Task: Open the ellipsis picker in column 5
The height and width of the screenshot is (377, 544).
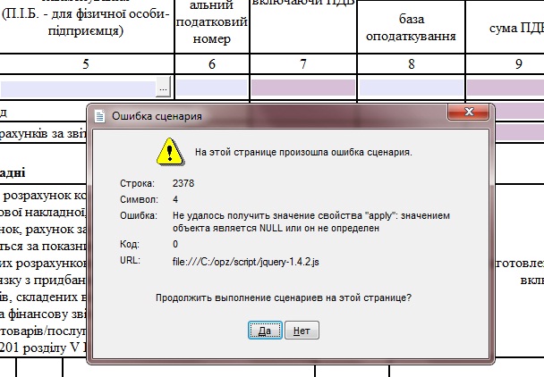Action: pos(163,88)
